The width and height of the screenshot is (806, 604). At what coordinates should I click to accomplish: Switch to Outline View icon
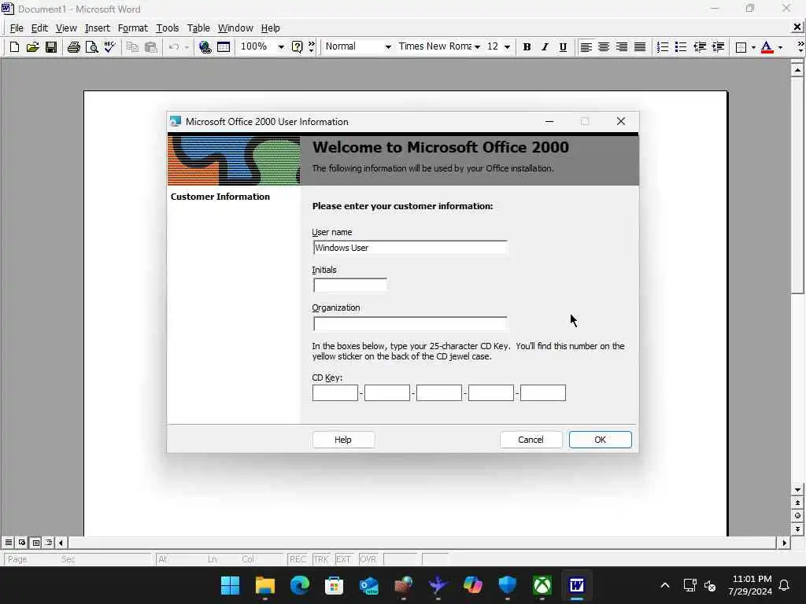49,543
